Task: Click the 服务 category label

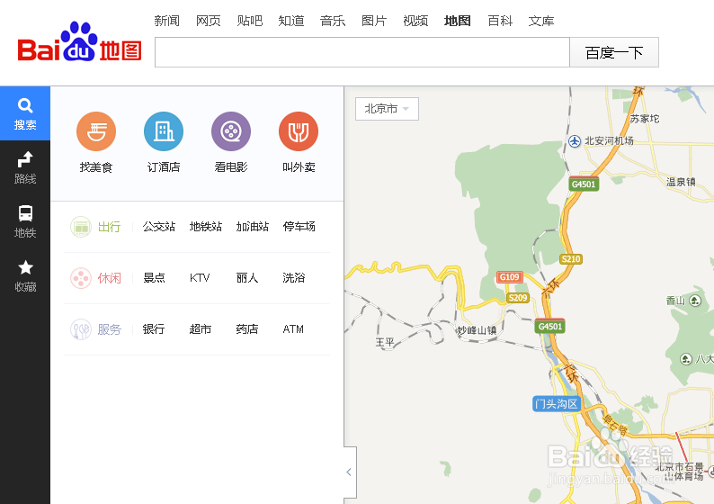Action: click(x=110, y=329)
